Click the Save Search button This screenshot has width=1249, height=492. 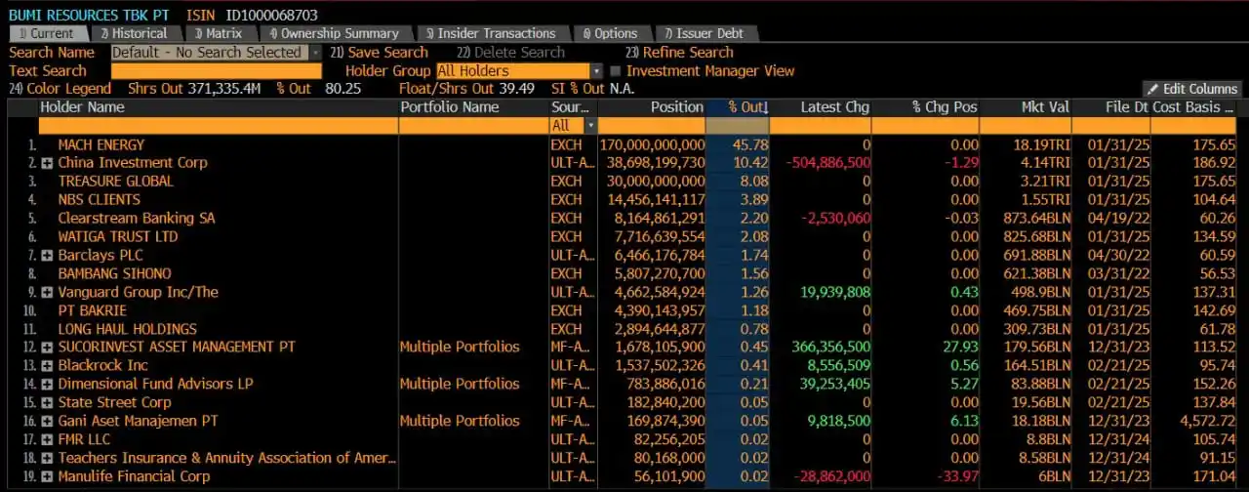379,53
